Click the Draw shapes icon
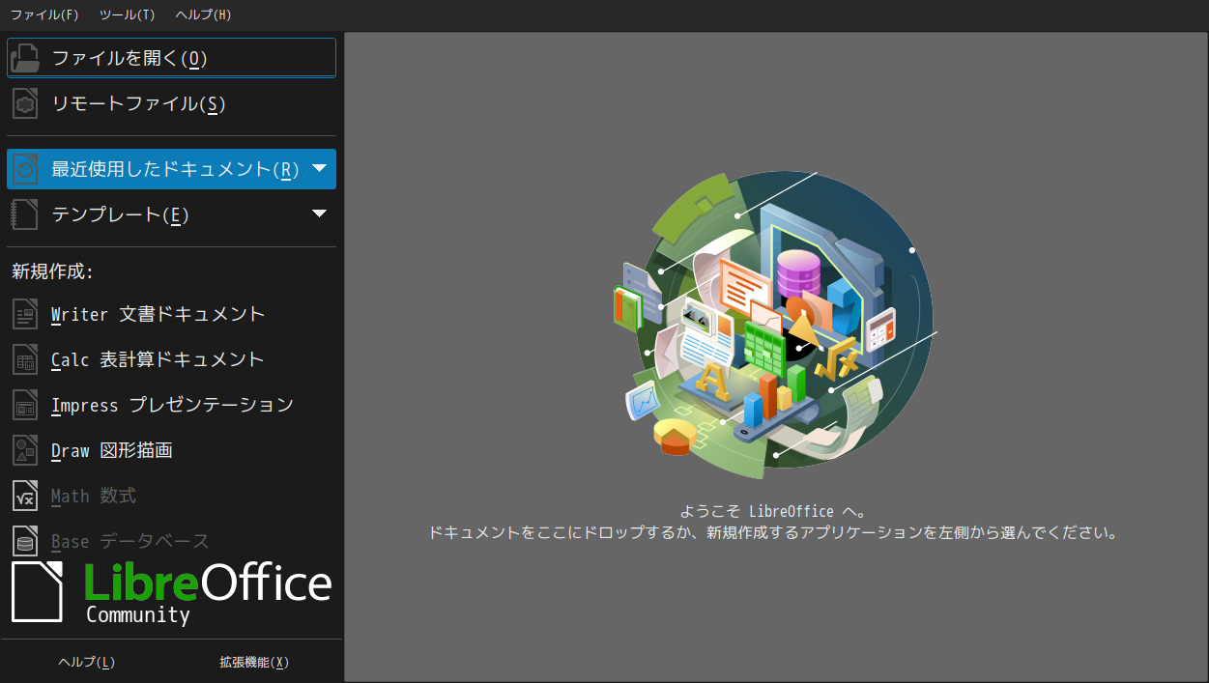The height and width of the screenshot is (683, 1209). pyautogui.click(x=25, y=450)
